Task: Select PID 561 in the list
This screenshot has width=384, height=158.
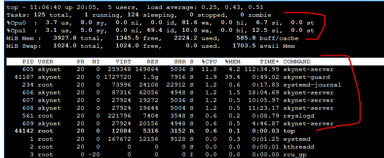Action: tap(28, 116)
